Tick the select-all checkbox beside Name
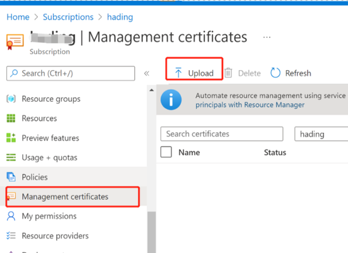This screenshot has width=348, height=253. pos(166,152)
